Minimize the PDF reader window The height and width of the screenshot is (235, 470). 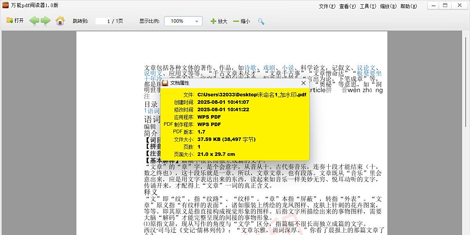click(x=434, y=5)
